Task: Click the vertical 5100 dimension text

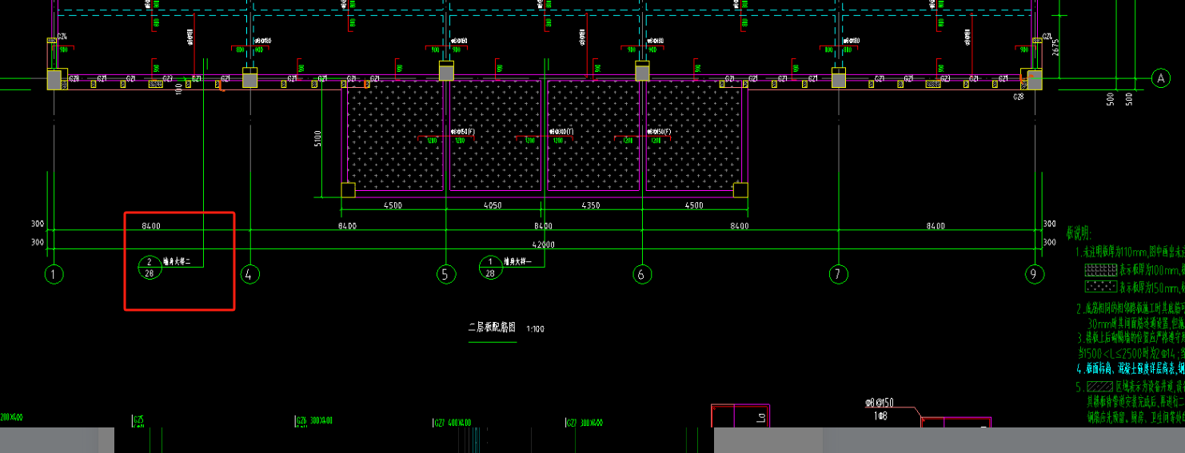Action: (319, 139)
